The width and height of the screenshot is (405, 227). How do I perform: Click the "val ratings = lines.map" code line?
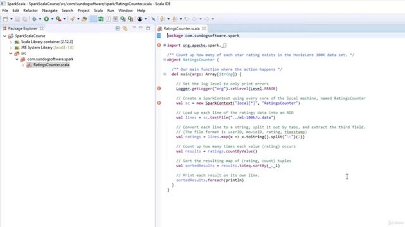pos(240,137)
